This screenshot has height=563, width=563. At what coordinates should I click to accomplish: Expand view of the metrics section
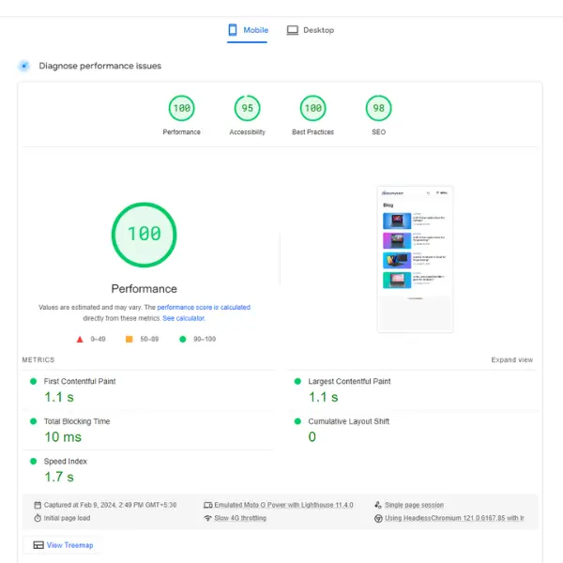point(511,360)
